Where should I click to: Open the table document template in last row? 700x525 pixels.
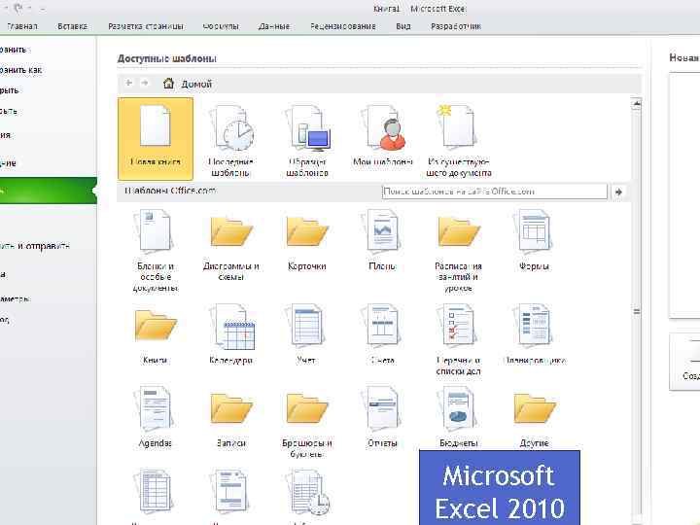155,491
